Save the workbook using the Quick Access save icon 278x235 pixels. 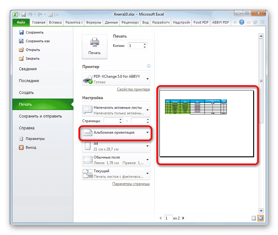24,14
